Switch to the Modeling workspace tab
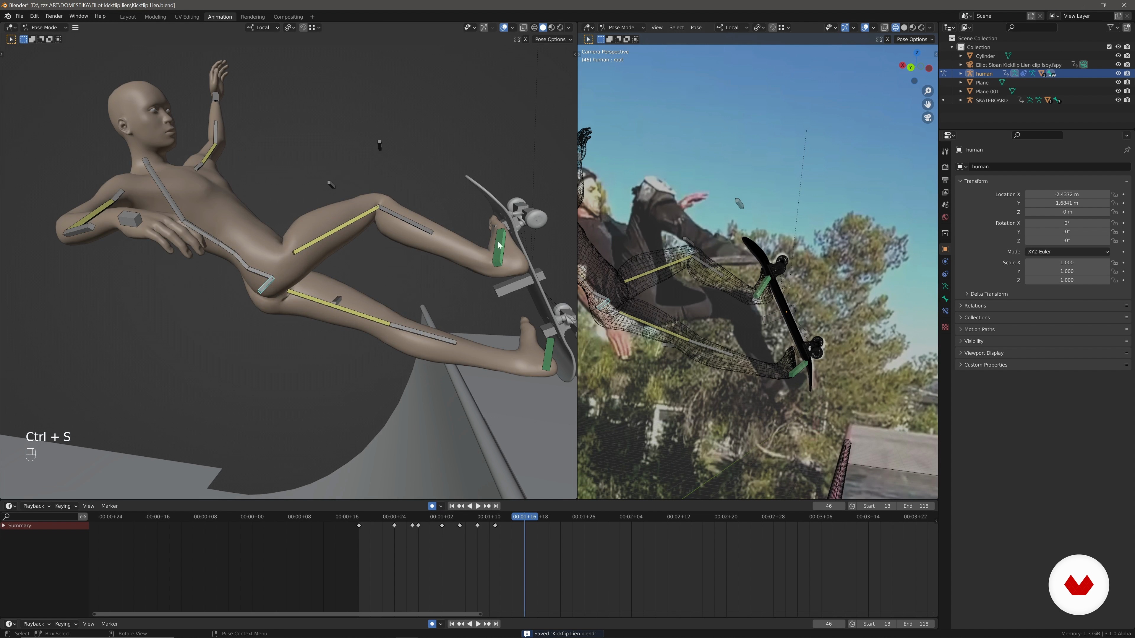The height and width of the screenshot is (638, 1135). pos(155,17)
